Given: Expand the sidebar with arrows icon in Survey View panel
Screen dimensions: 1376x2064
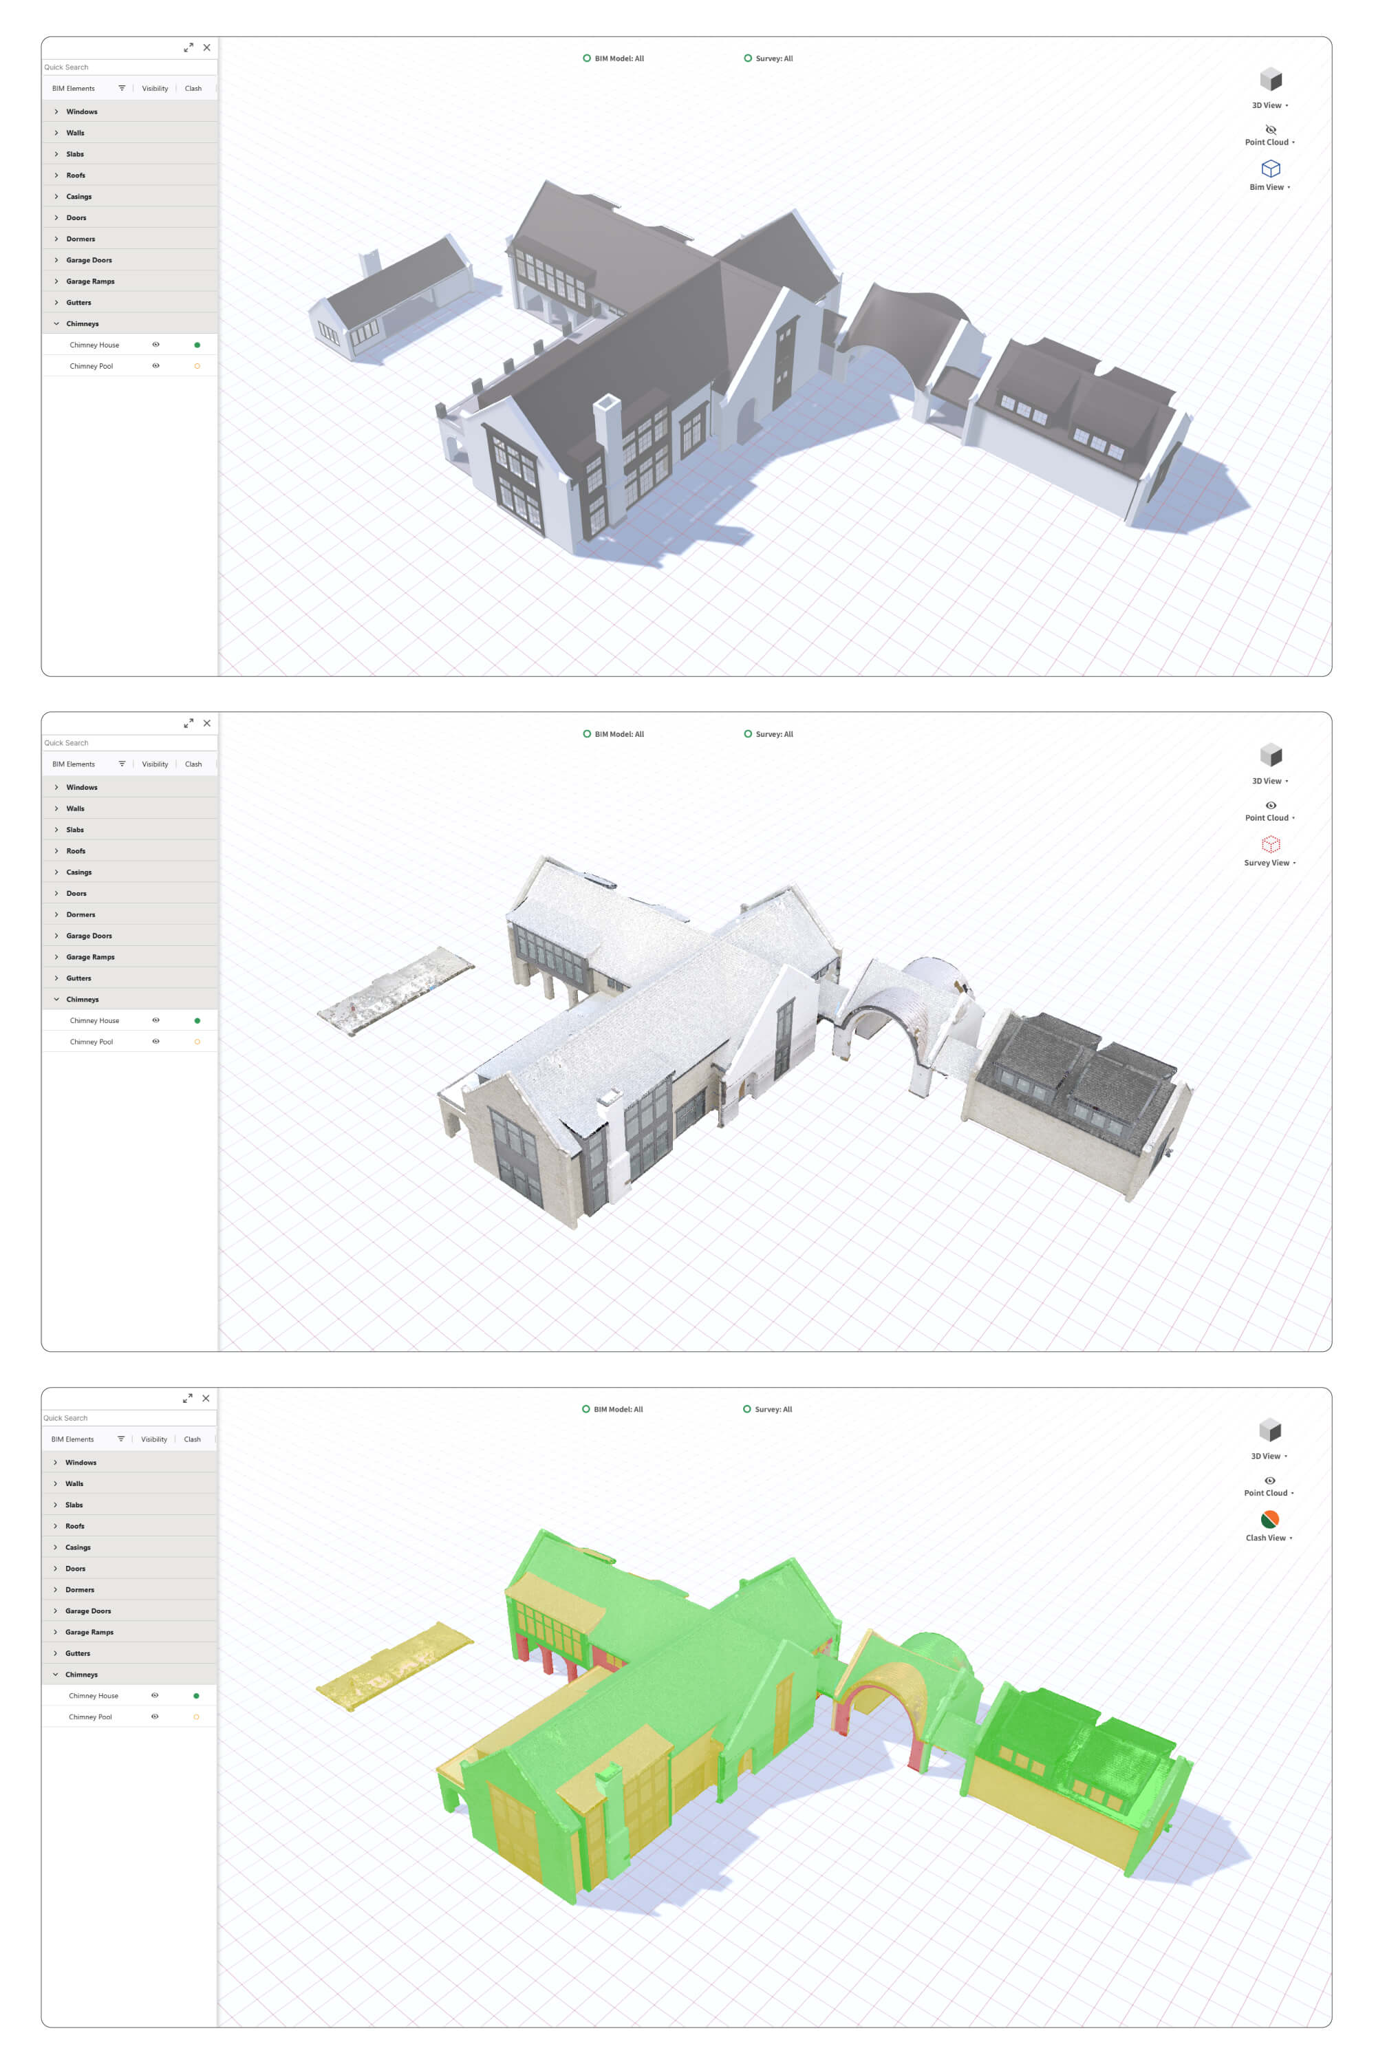Looking at the screenshot, I should click(x=189, y=723).
